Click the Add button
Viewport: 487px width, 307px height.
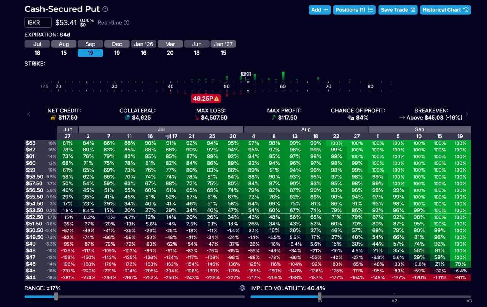(320, 10)
